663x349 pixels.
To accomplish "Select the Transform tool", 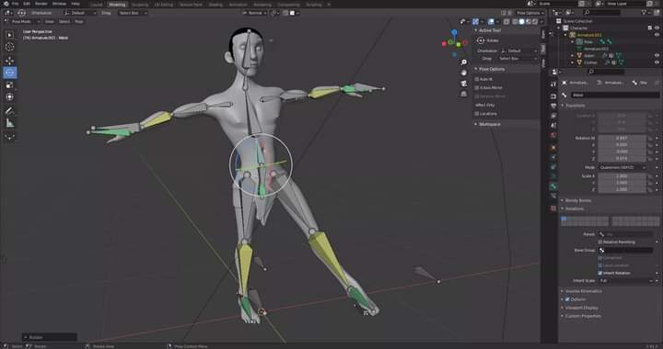I will pos(9,97).
